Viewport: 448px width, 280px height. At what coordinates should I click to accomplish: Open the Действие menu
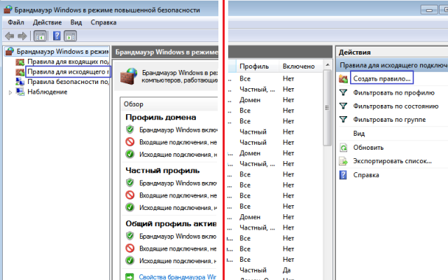[x=47, y=22]
